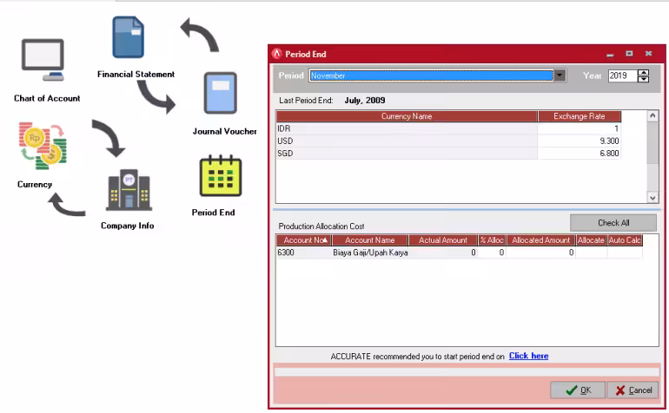Click the Accurate logo in title bar
This screenshot has height=413, width=669.
(x=277, y=54)
